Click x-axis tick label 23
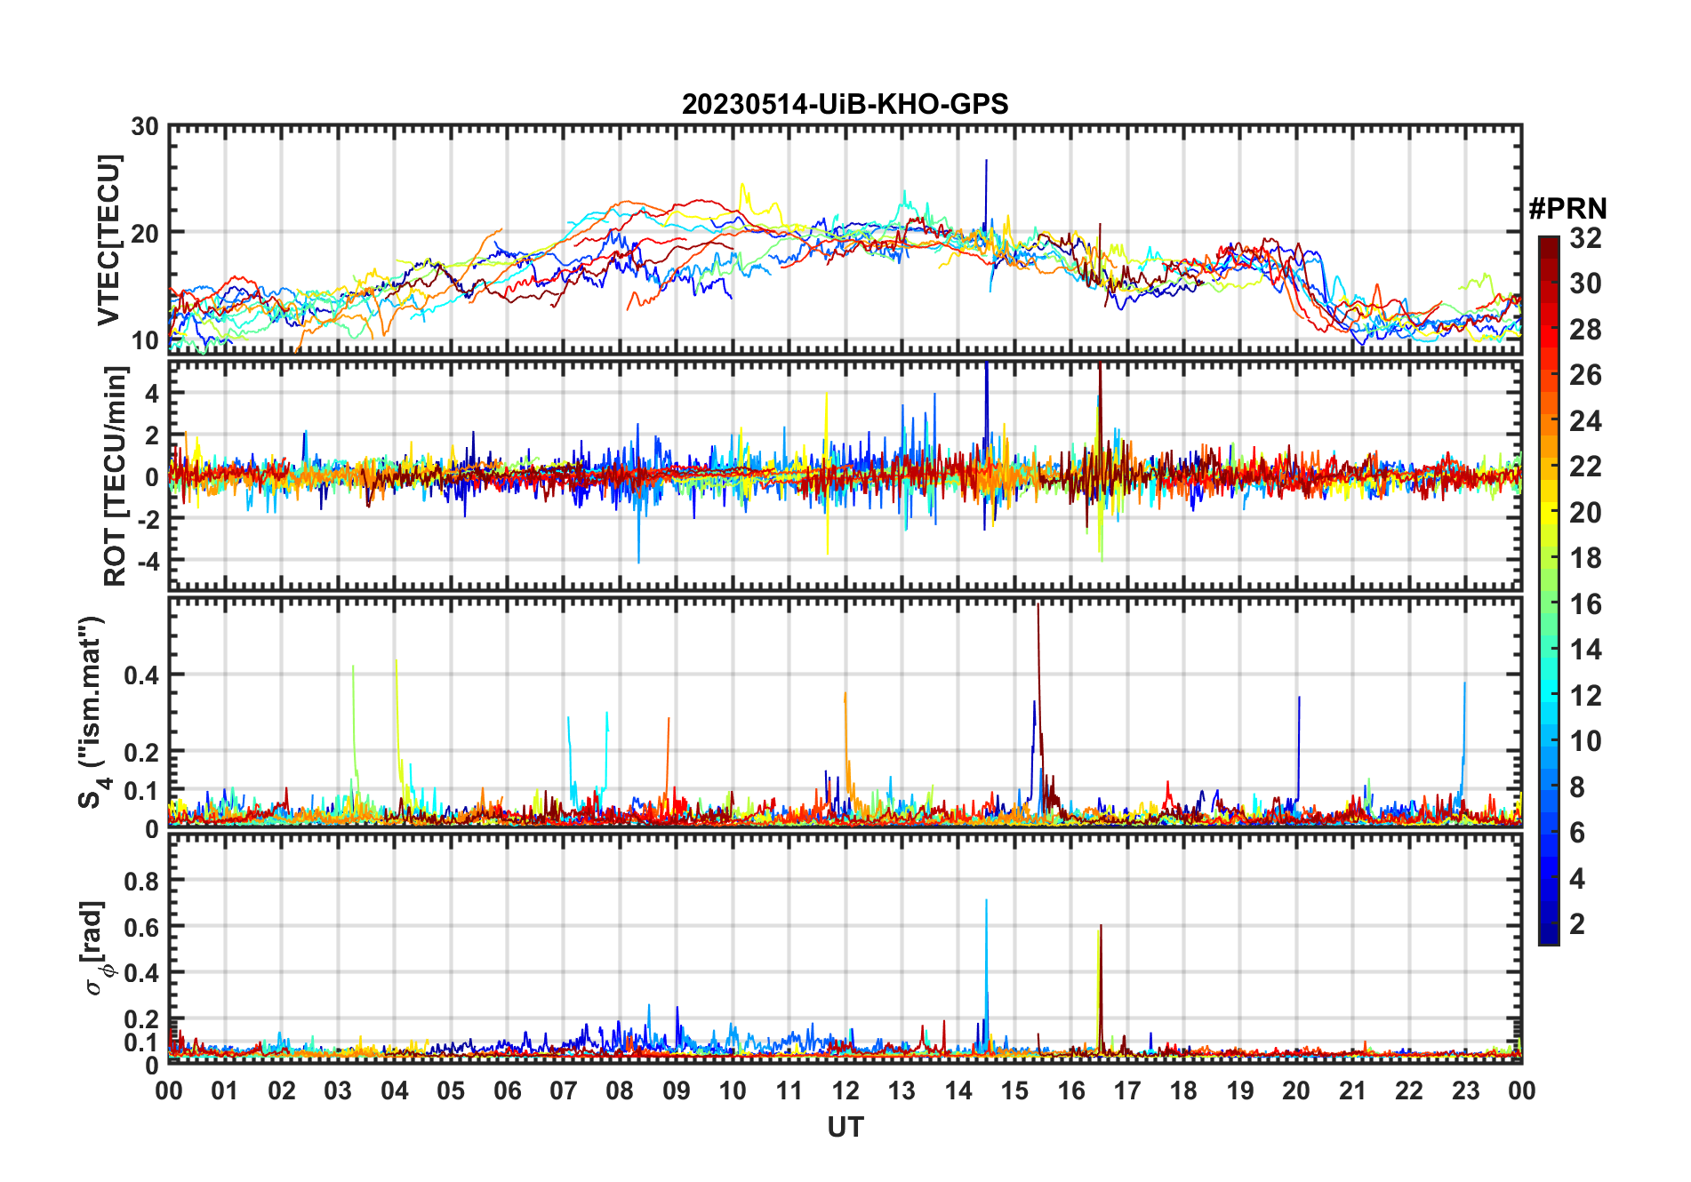This screenshot has width=1691, height=1182. click(1465, 1091)
